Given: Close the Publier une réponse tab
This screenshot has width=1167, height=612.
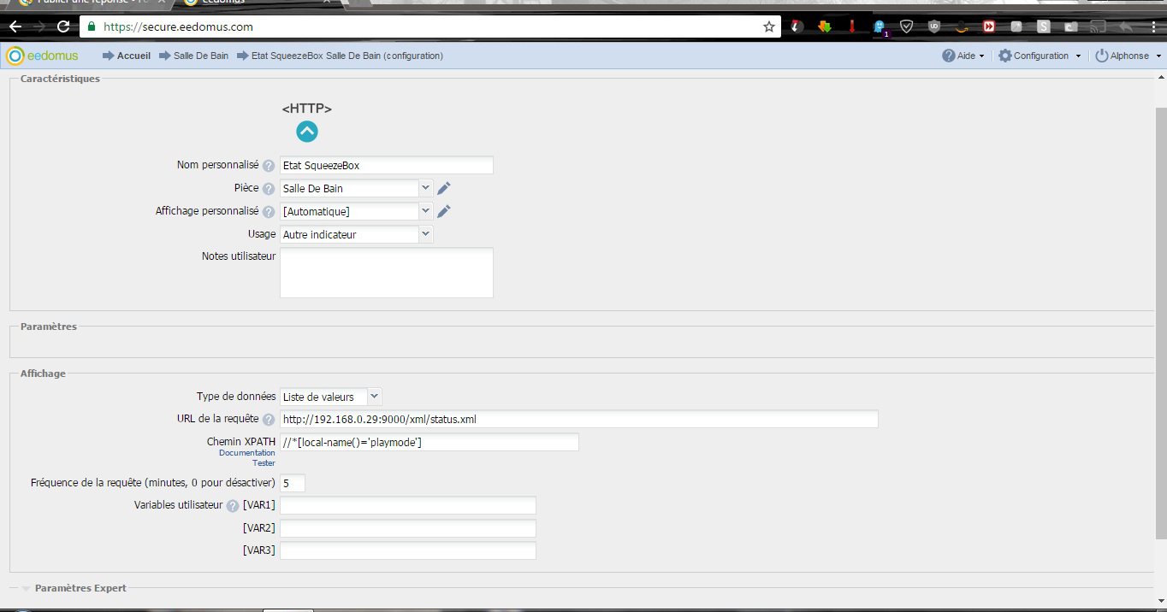Looking at the screenshot, I should click(x=162, y=2).
